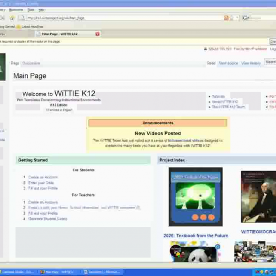Switch to Main Page Firefox taskbar button
Screen dimensions: 276x276
click(x=59, y=272)
